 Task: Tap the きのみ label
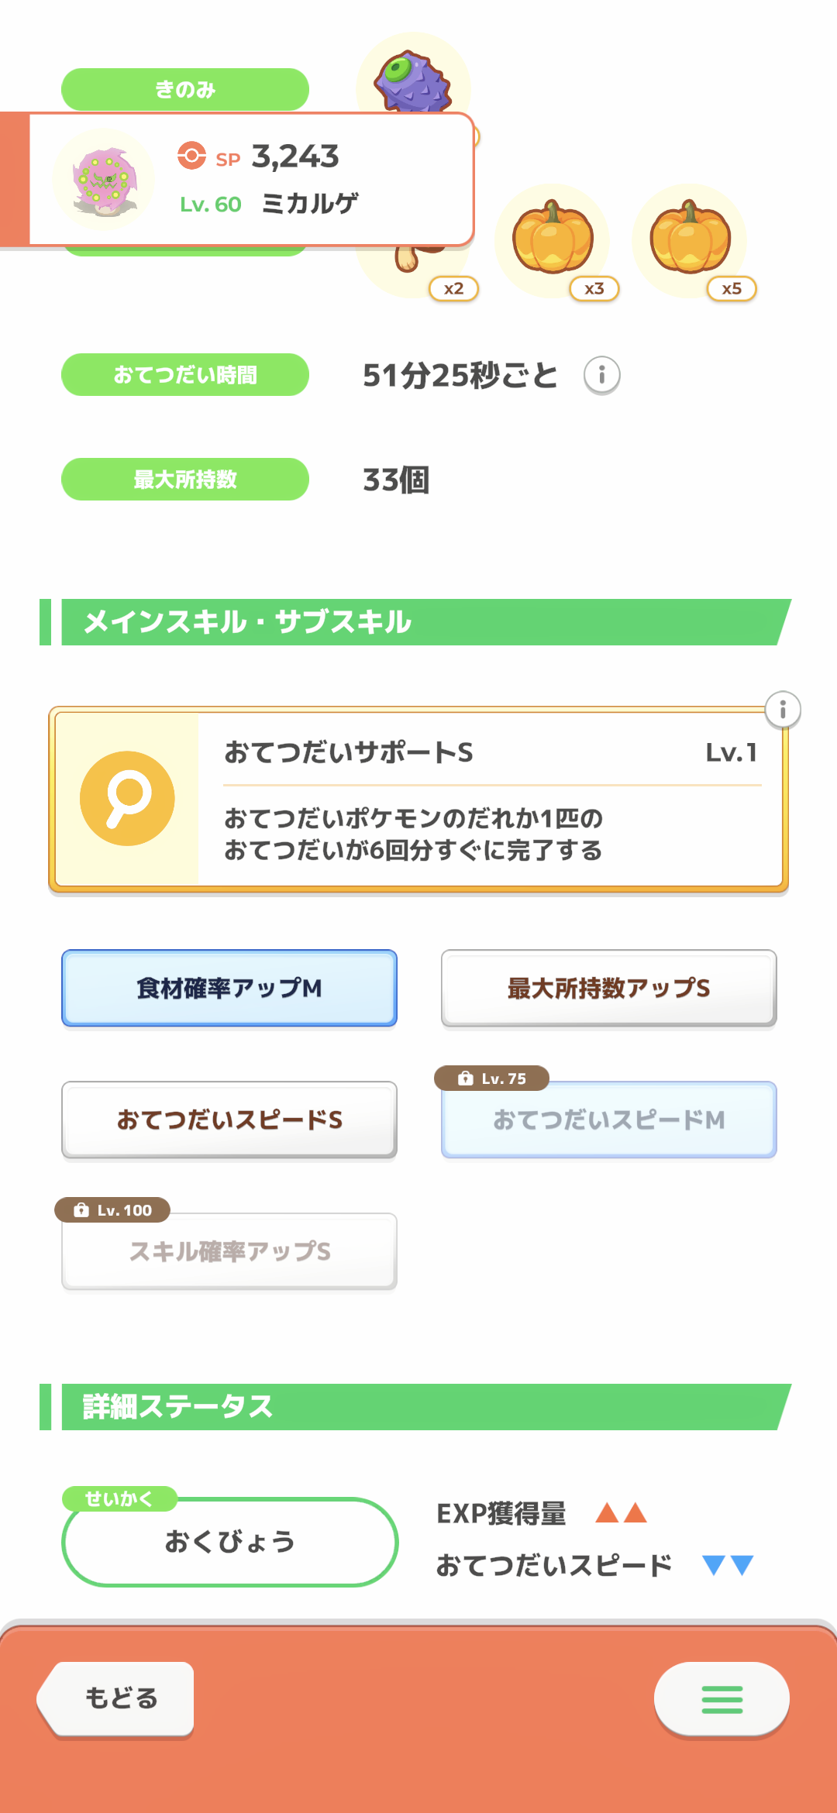[185, 89]
